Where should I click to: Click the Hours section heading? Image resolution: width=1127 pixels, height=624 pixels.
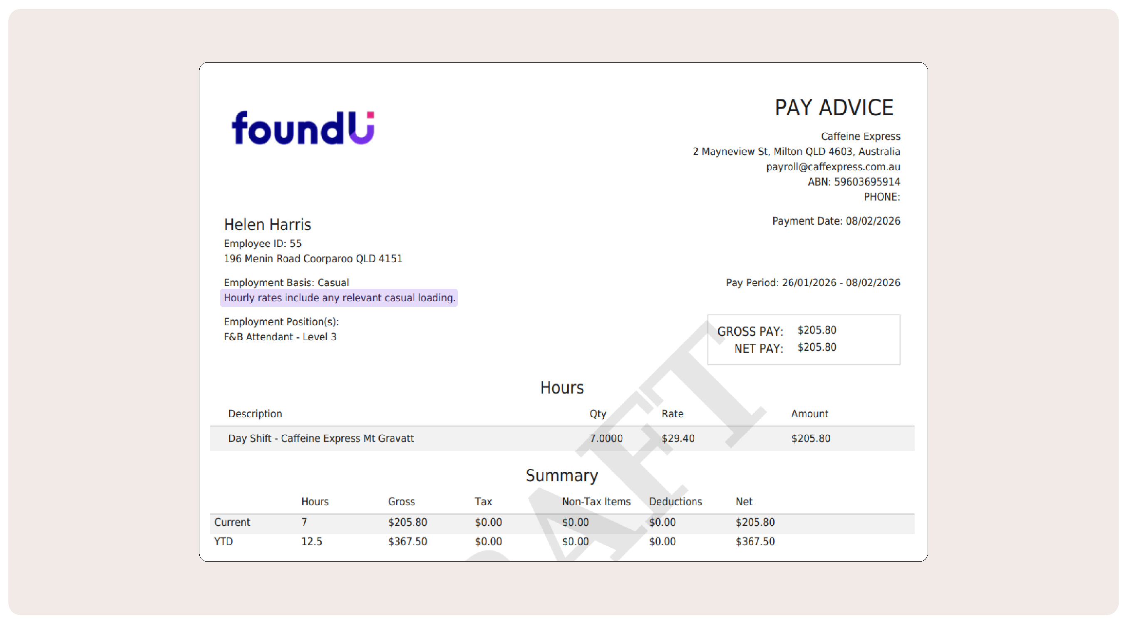(x=561, y=387)
